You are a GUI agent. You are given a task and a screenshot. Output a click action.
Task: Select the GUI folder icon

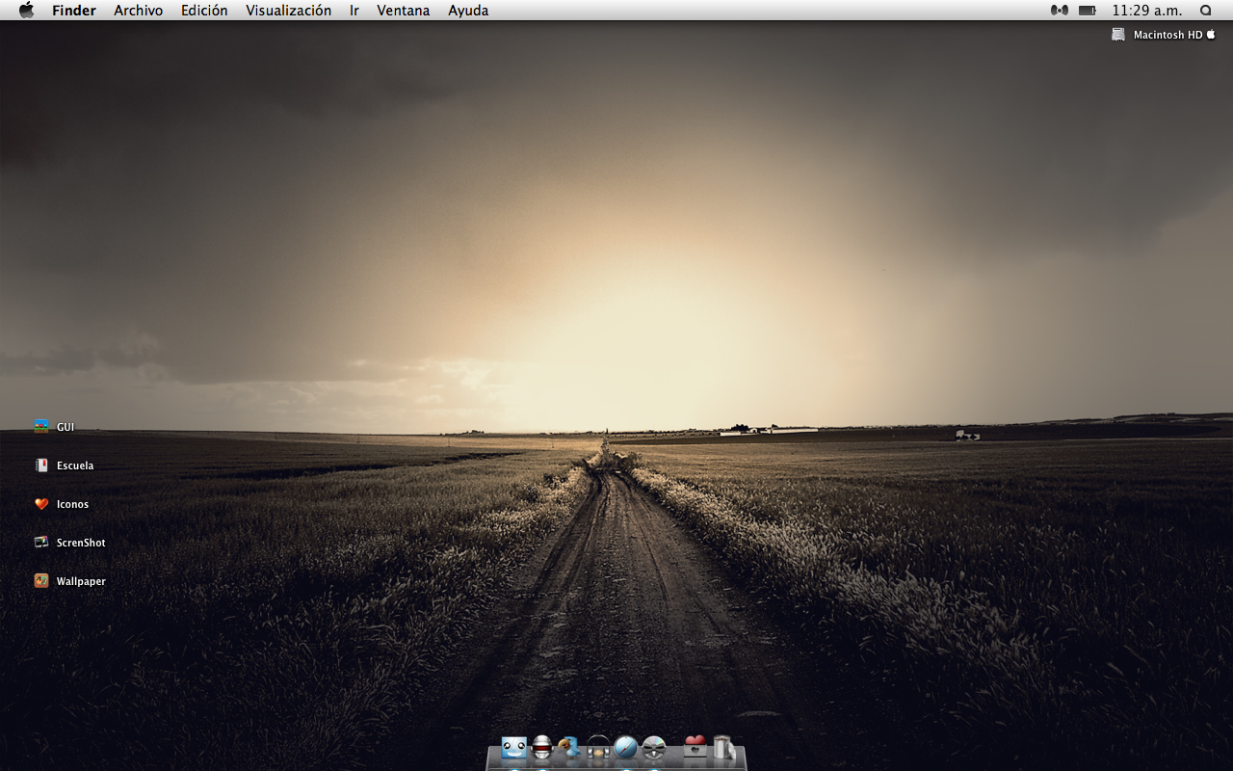coord(41,427)
